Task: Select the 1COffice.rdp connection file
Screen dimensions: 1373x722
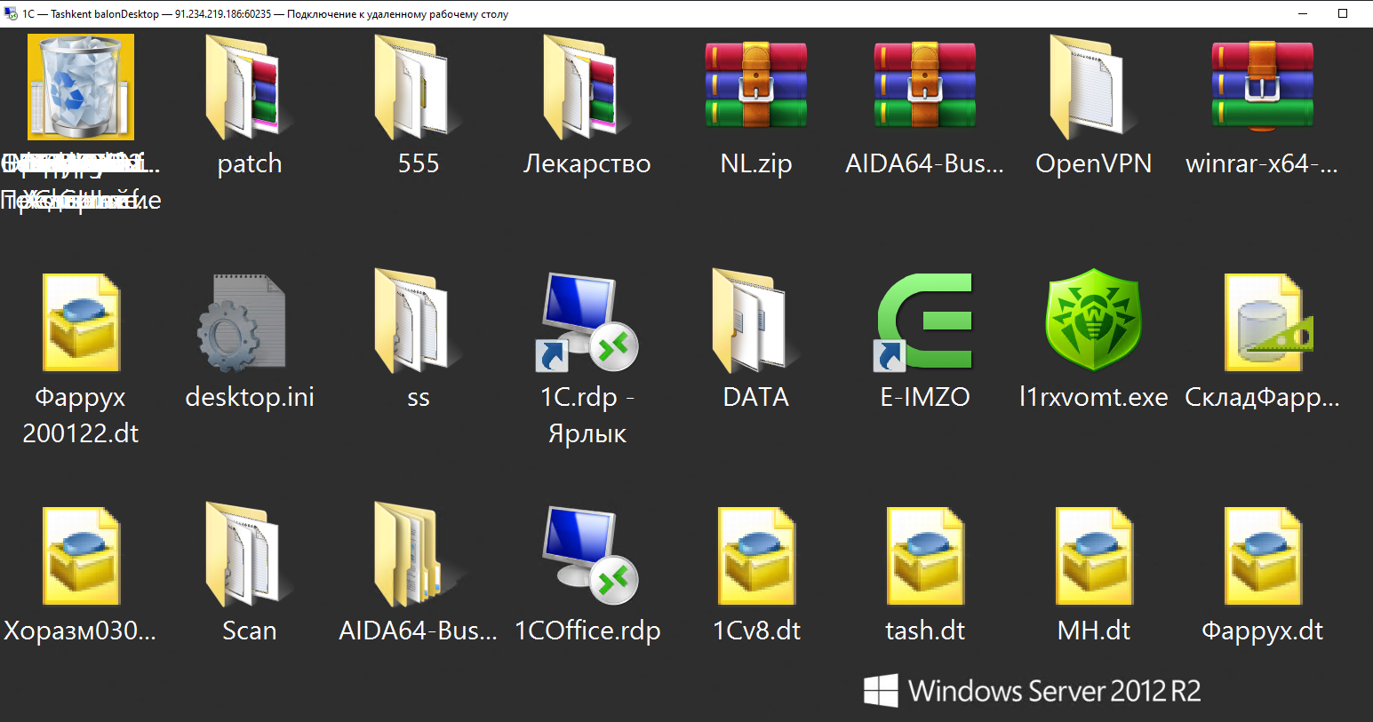Action: click(x=590, y=556)
